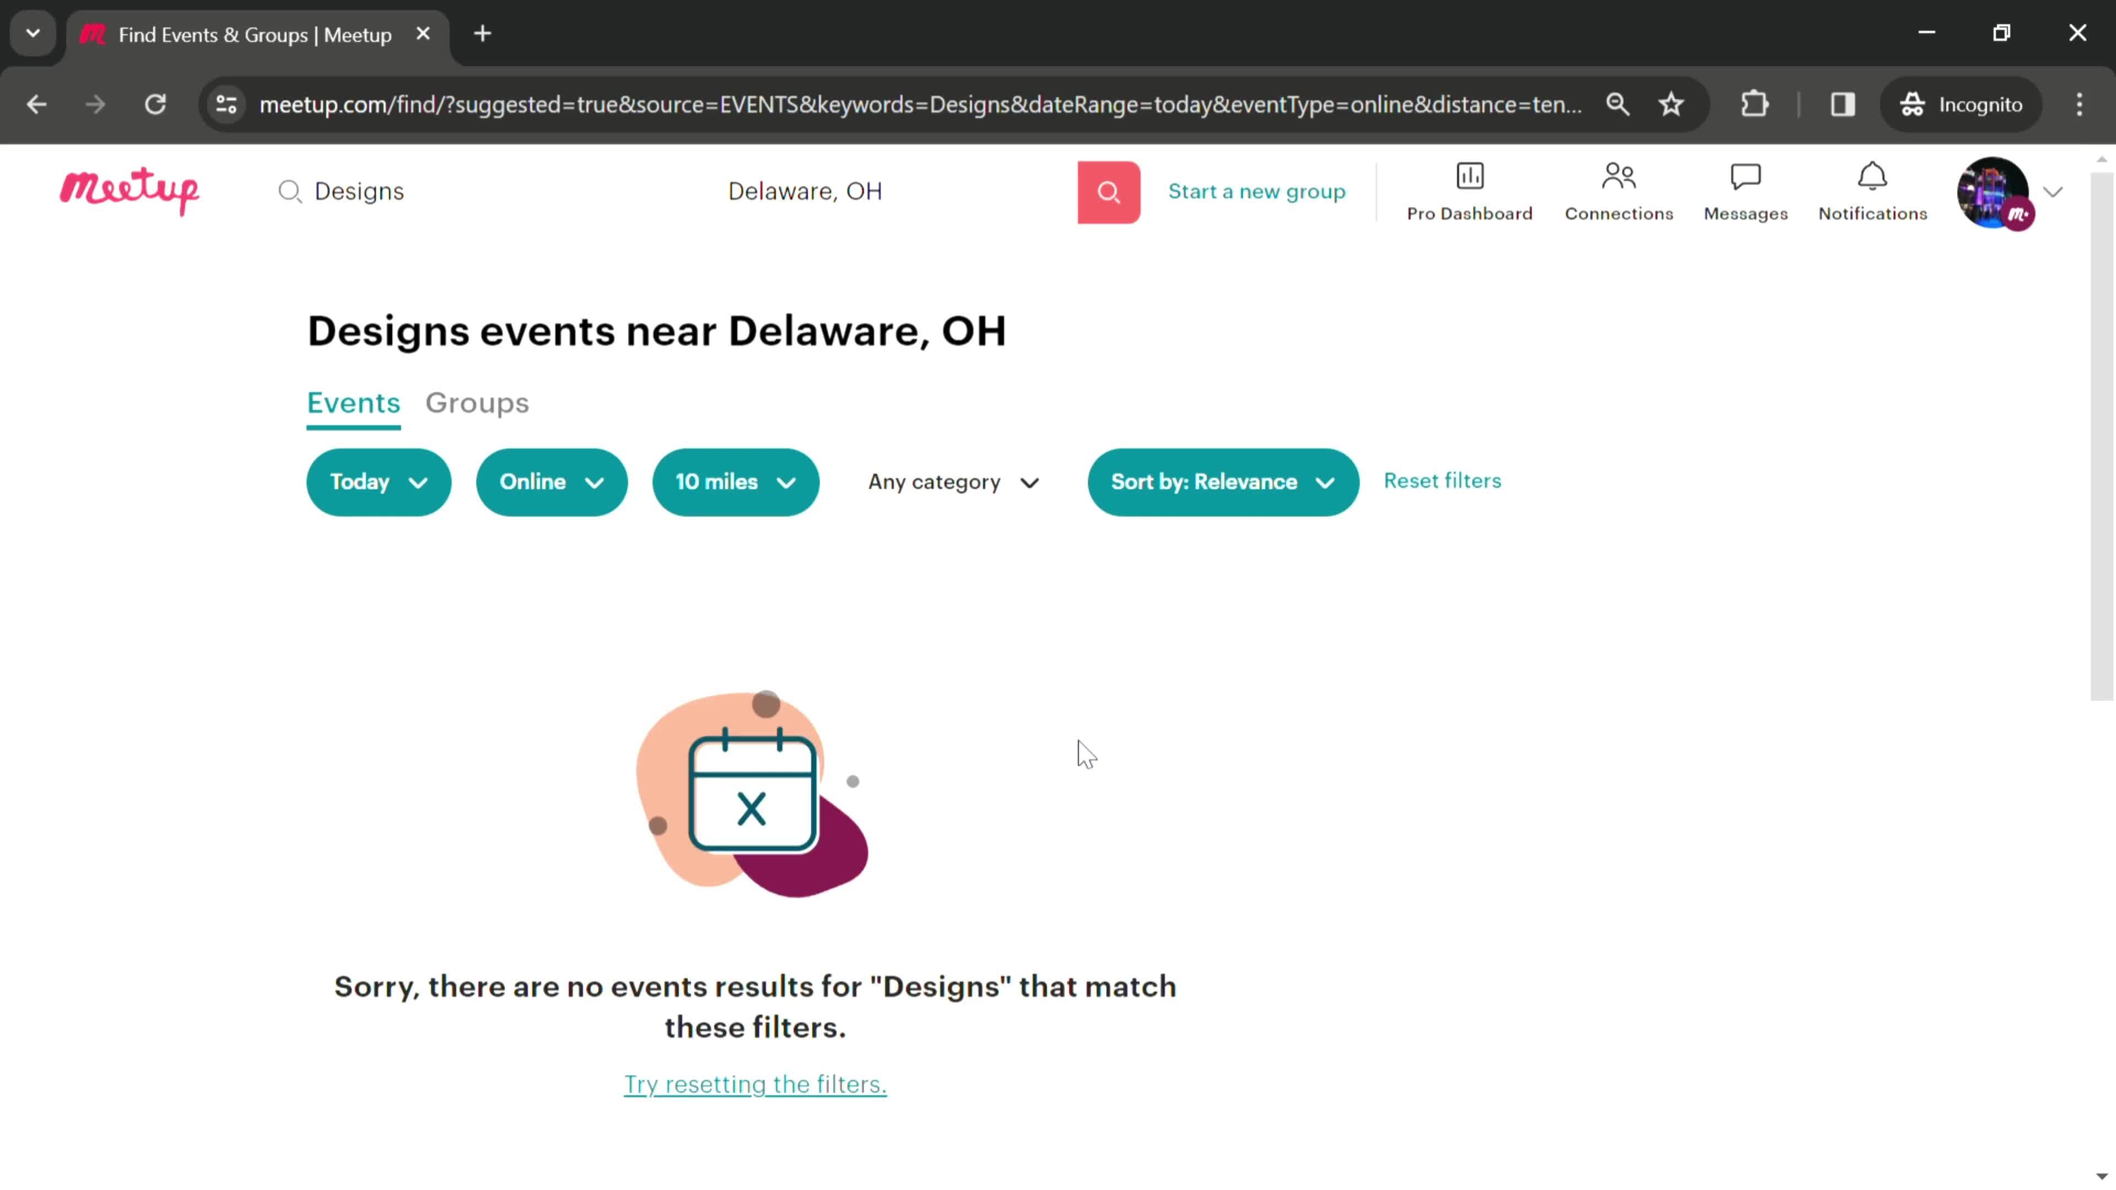Click the Designs events near Delaware heading
The height and width of the screenshot is (1190, 2116).
656,331
